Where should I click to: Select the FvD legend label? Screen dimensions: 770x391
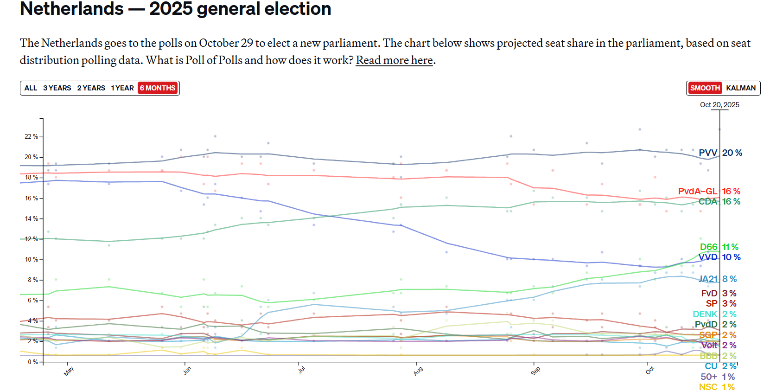click(x=709, y=294)
